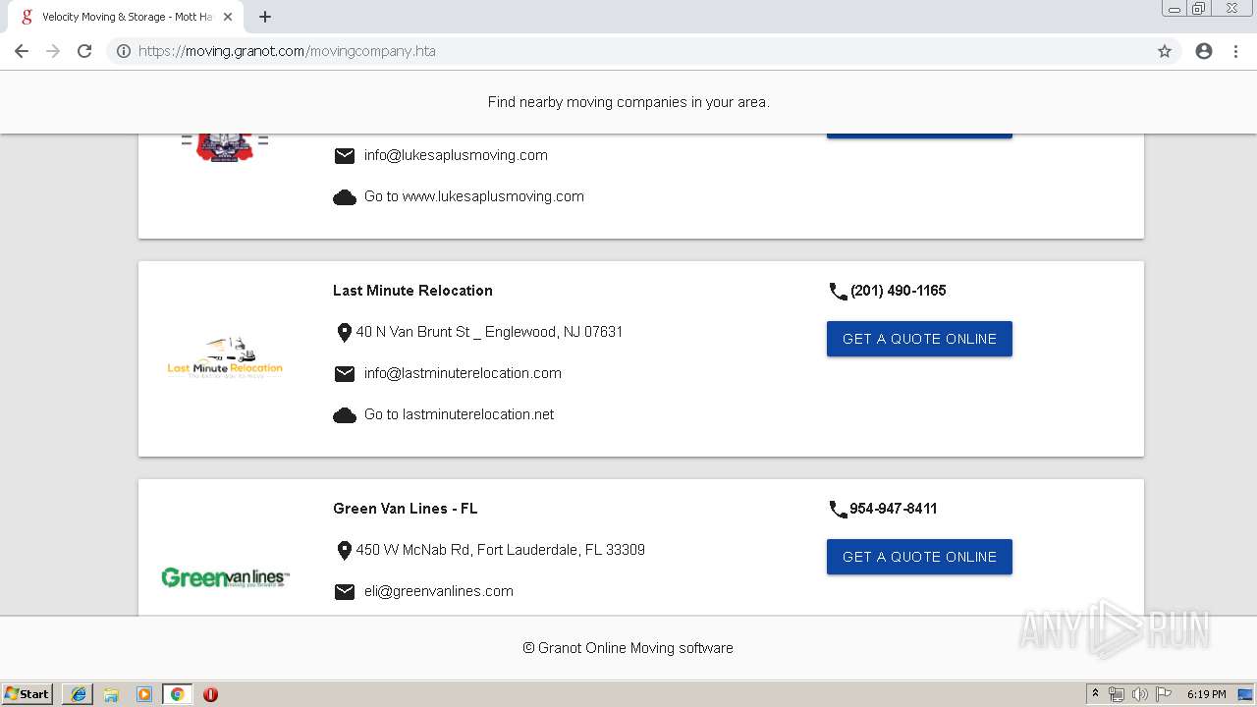Reload the current page
1257x707 pixels.
(x=84, y=51)
